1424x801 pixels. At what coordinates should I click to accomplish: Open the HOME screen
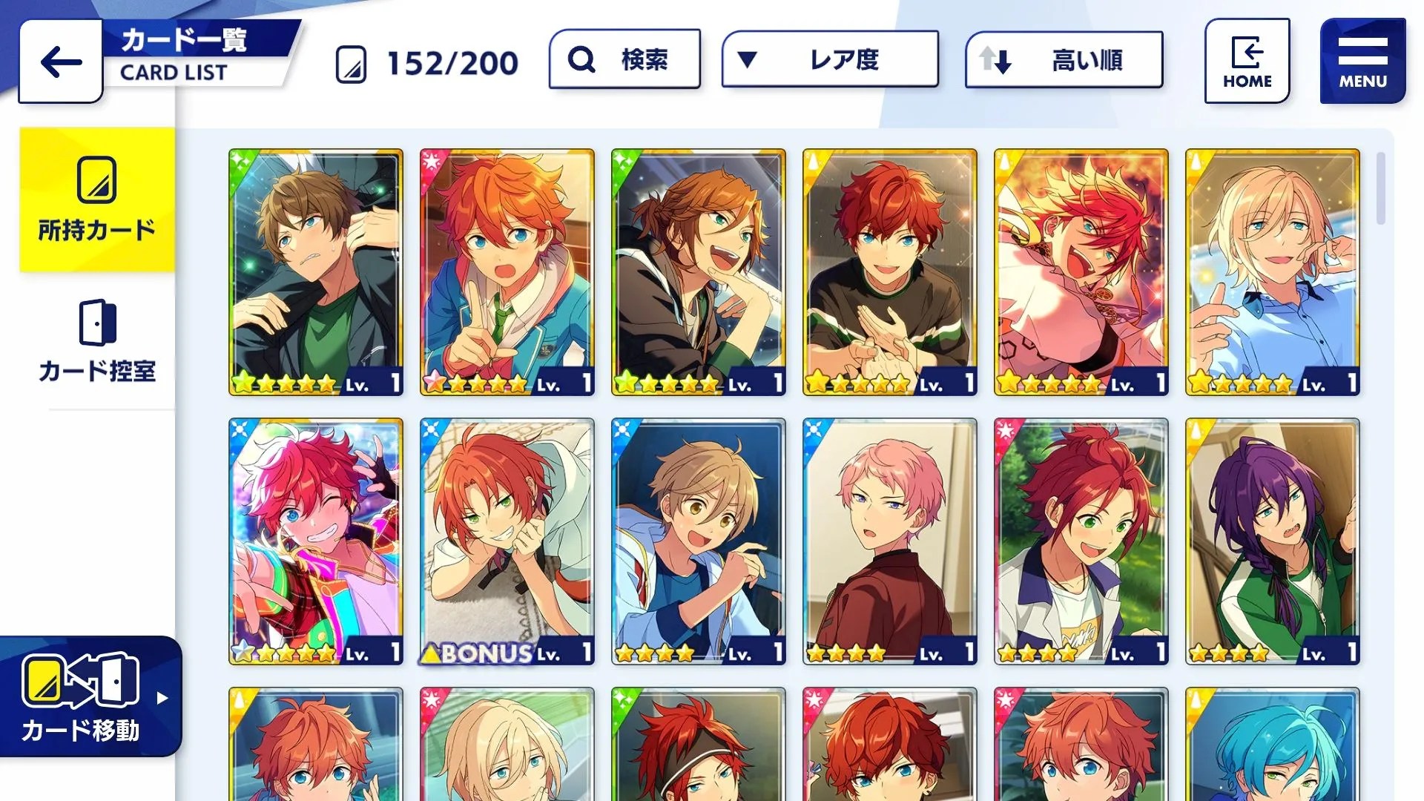pyautogui.click(x=1247, y=61)
